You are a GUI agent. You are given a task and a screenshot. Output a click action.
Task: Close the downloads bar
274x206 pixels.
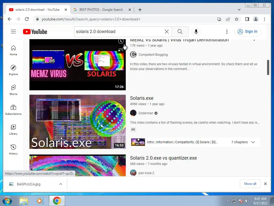pyautogui.click(x=265, y=183)
